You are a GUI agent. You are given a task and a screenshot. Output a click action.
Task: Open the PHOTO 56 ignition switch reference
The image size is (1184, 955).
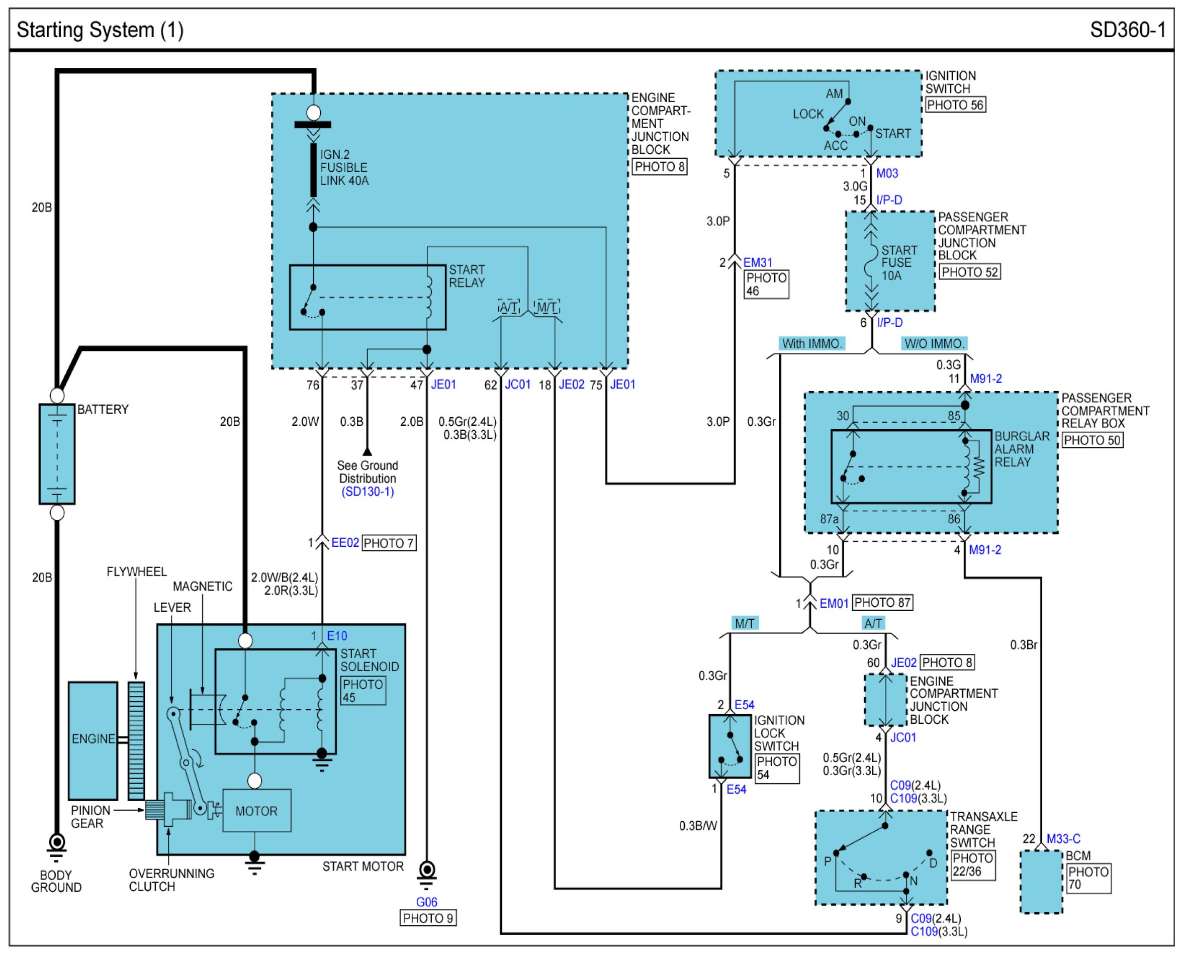955,105
